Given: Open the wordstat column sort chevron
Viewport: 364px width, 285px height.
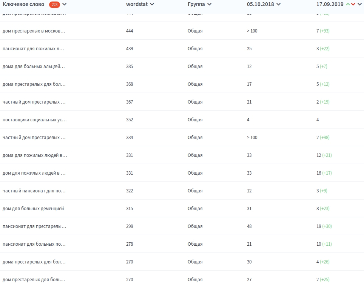Looking at the screenshot, I should (152, 5).
